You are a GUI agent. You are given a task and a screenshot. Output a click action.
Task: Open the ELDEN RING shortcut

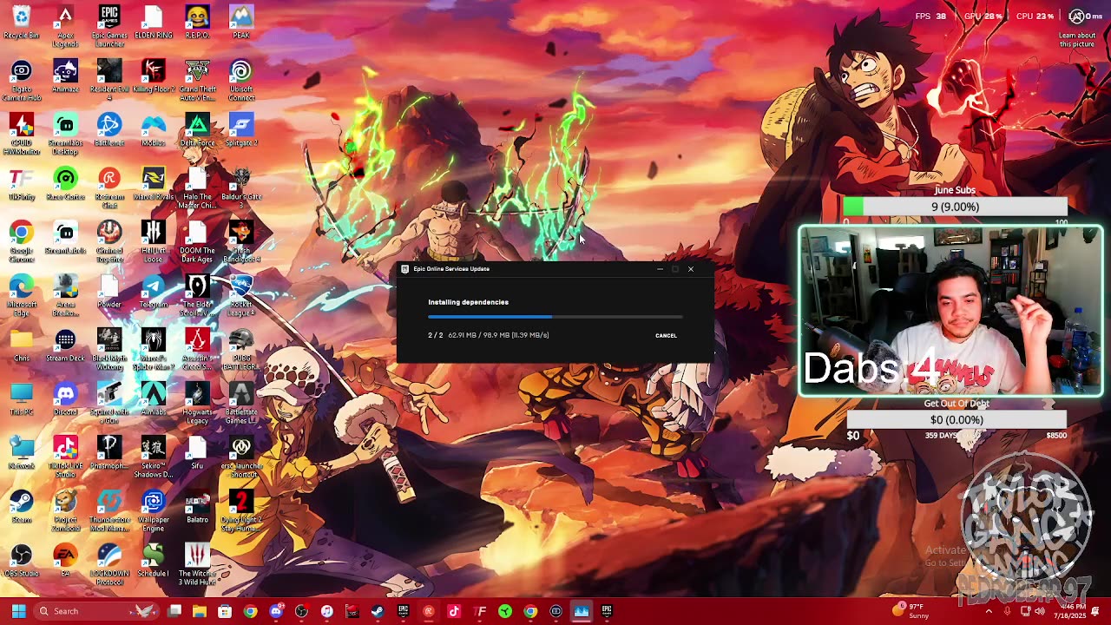coord(154,23)
